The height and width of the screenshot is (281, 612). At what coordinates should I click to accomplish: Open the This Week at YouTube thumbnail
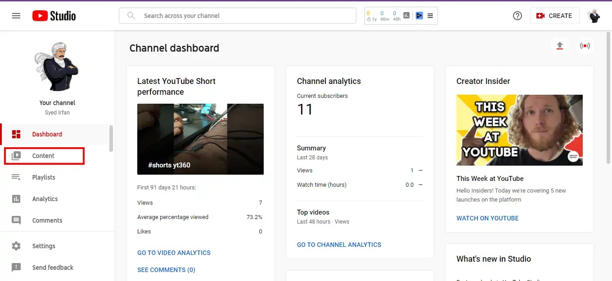click(x=519, y=130)
